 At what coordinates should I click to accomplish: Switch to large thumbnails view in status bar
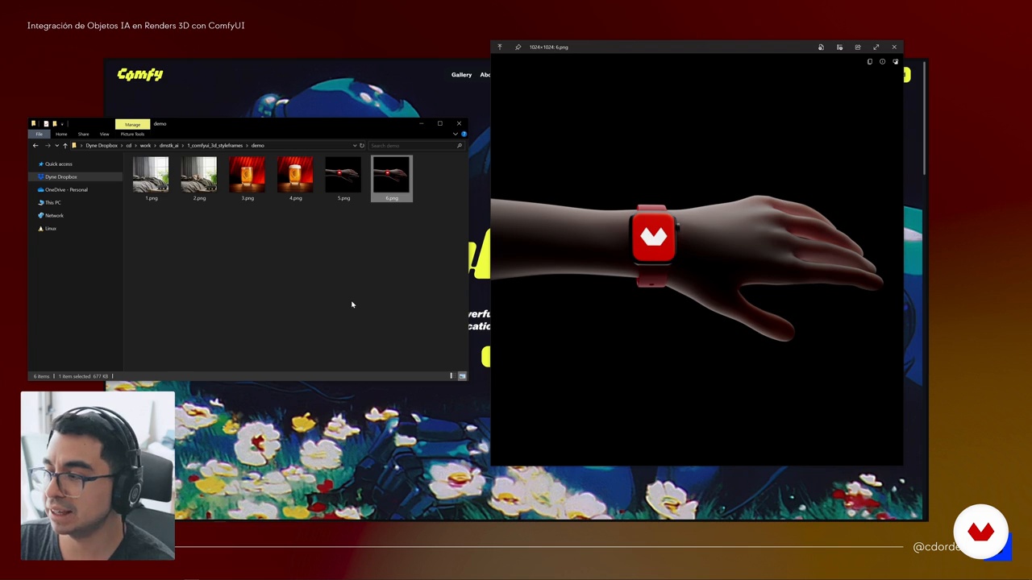tap(462, 376)
